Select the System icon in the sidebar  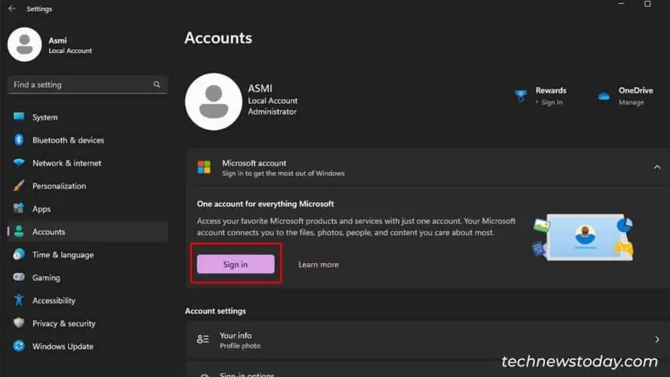(18, 117)
